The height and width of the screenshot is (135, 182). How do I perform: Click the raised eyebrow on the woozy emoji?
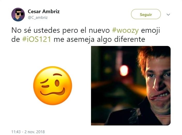pyautogui.click(x=58, y=75)
